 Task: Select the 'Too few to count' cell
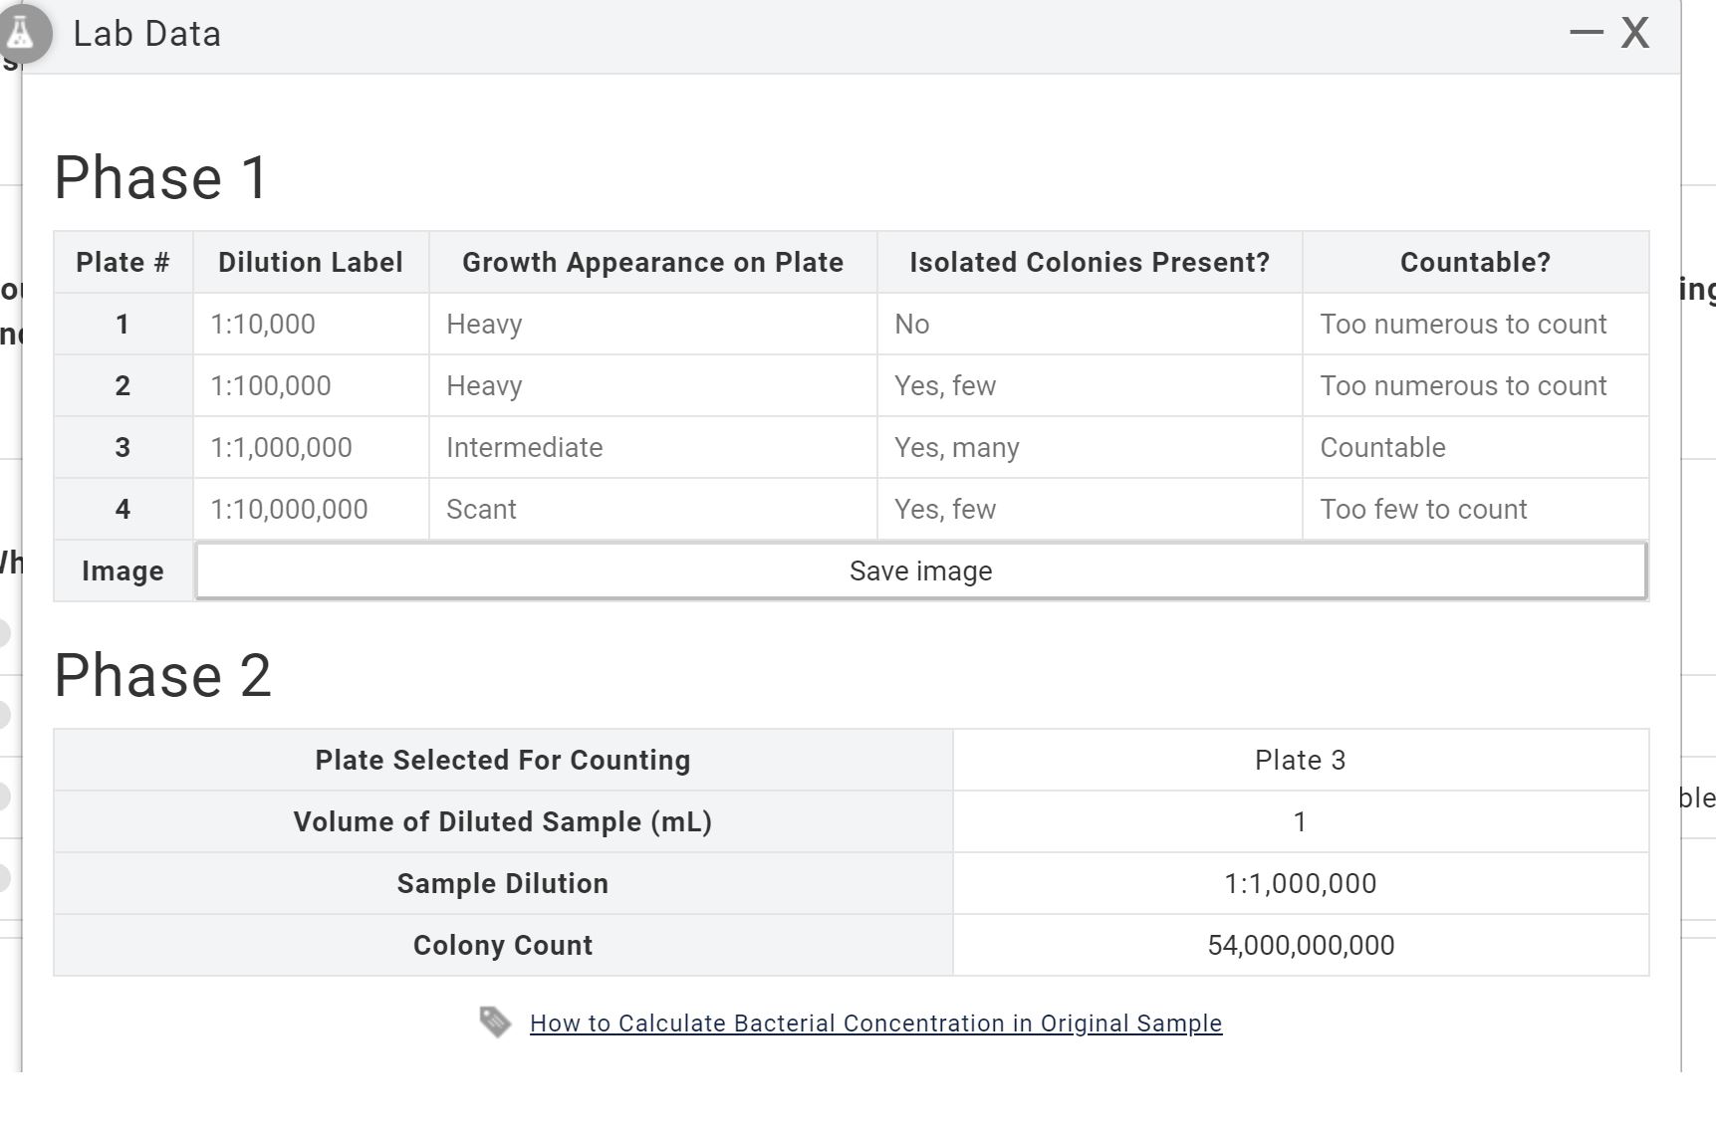tap(1423, 509)
